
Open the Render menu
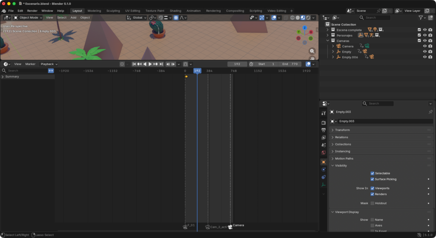pyautogui.click(x=32, y=11)
